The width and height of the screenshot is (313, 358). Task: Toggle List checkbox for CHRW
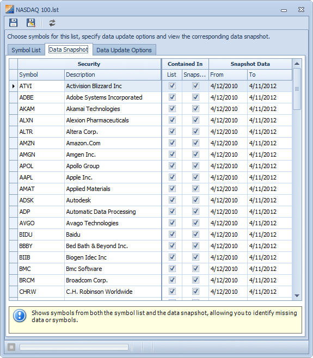(172, 291)
